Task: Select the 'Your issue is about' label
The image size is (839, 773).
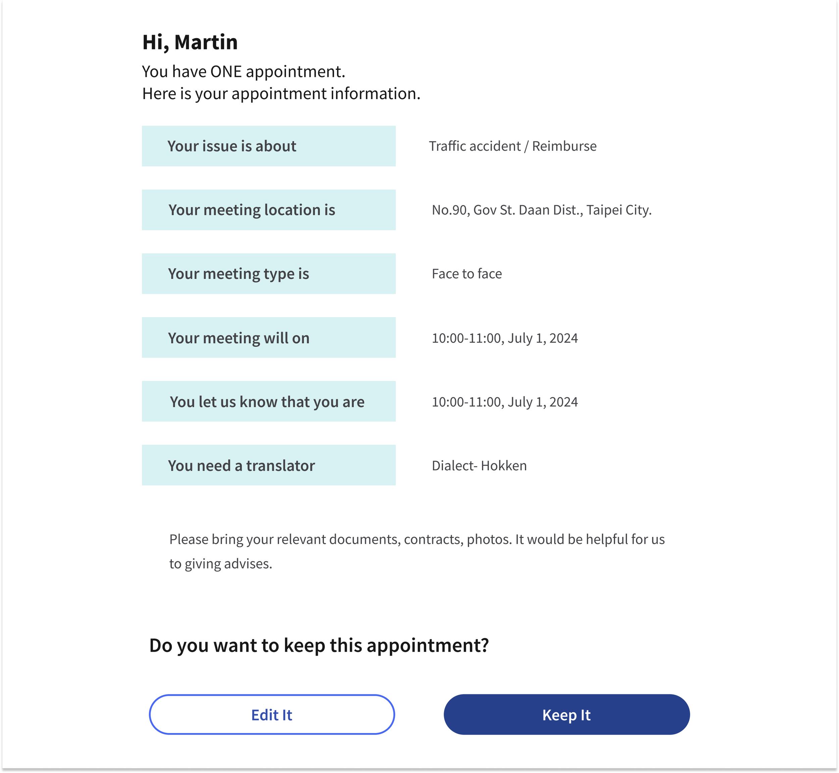Action: (269, 146)
